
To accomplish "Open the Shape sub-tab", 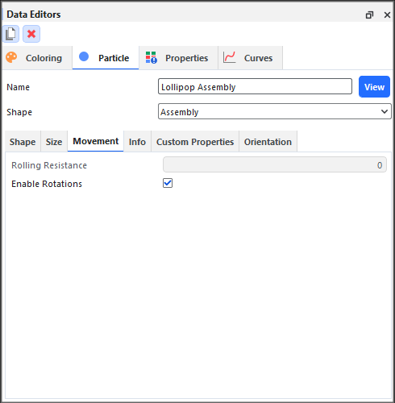I will tap(23, 142).
